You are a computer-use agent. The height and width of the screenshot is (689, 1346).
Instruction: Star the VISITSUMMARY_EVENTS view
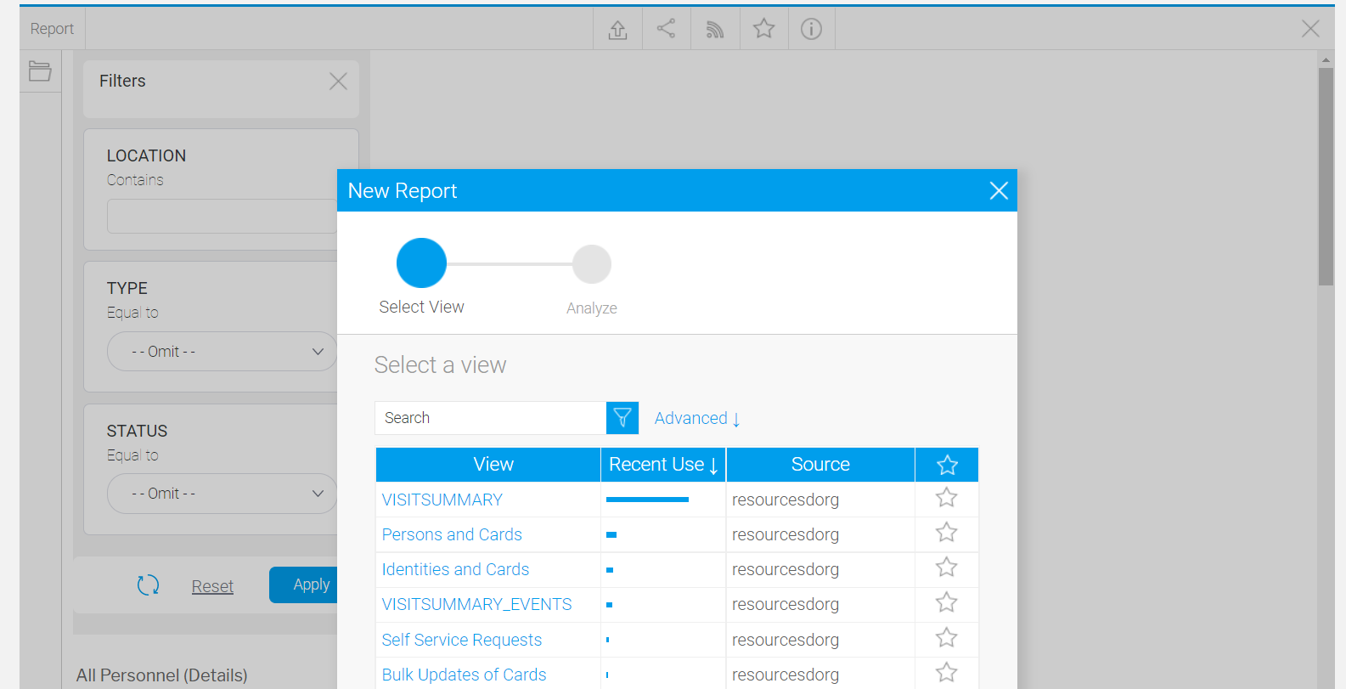[x=946, y=602]
